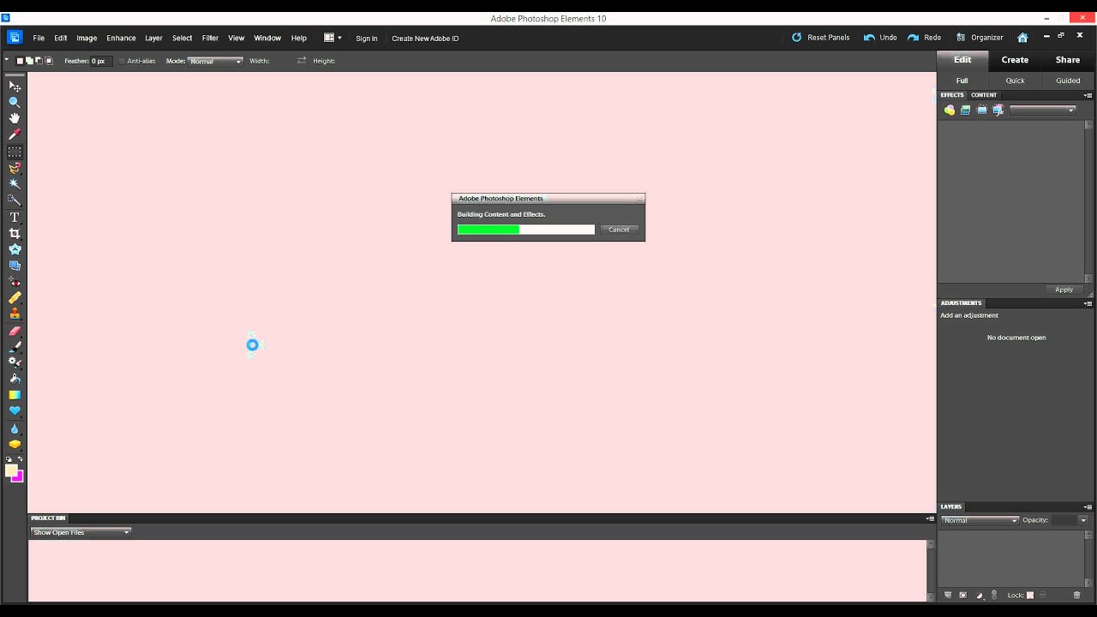Select the Cookie Cutter tool
This screenshot has width=1097, height=617.
[x=15, y=249]
